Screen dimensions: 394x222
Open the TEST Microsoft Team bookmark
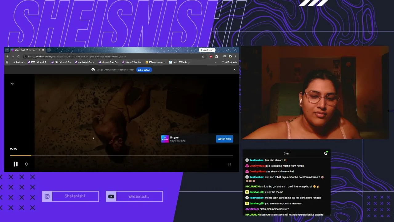(38, 62)
